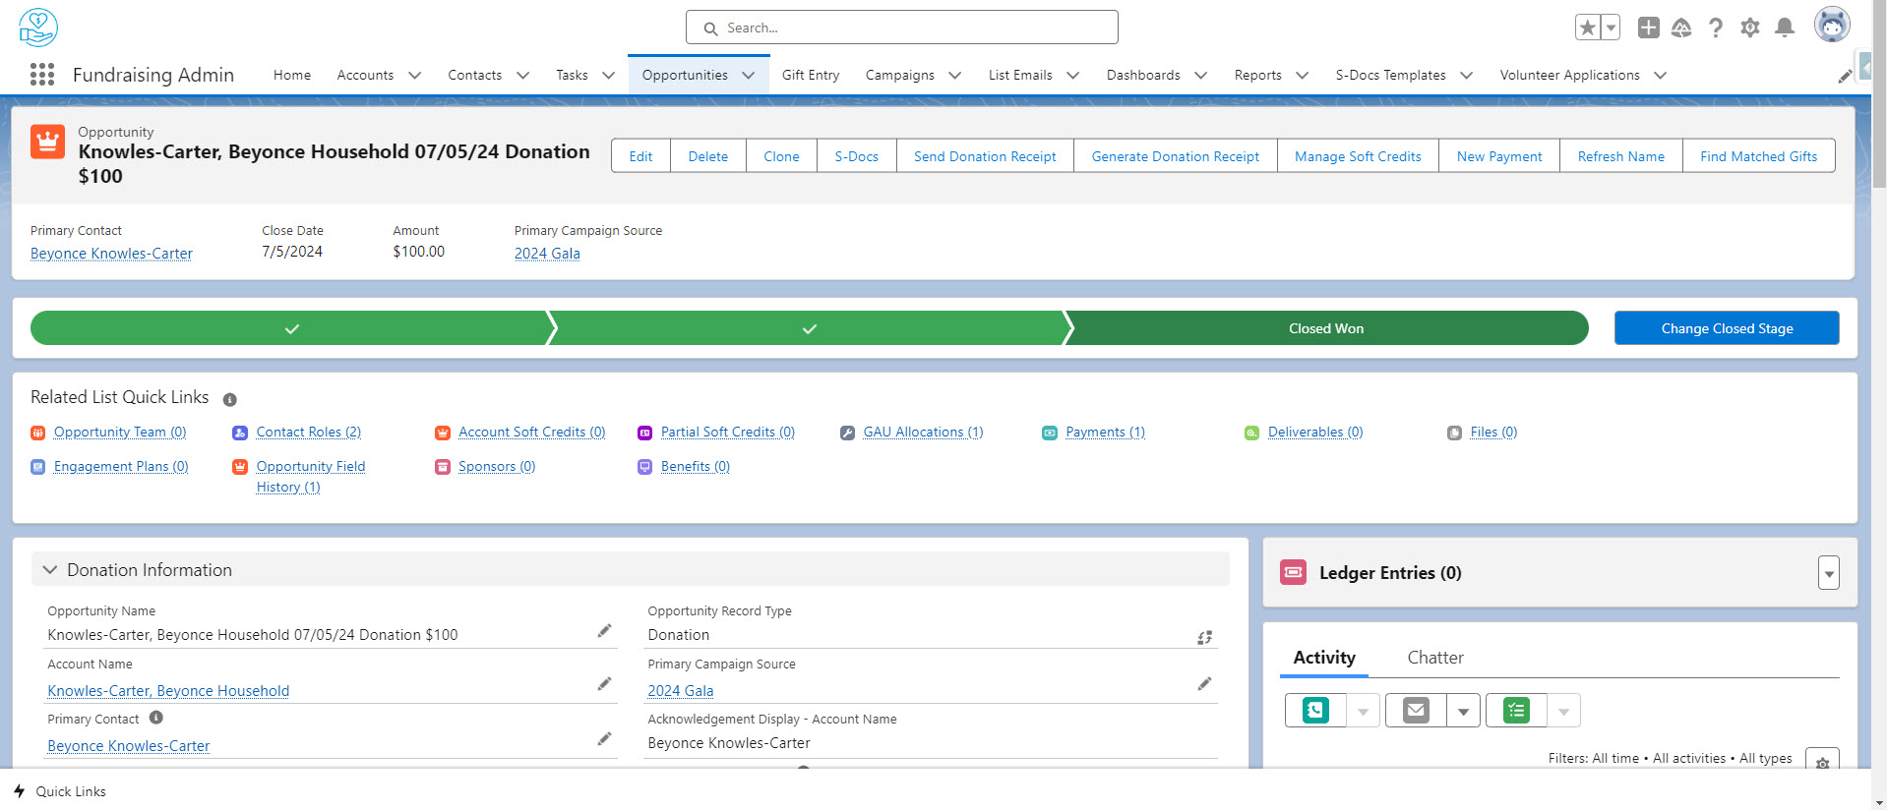Viewport: 1887px width, 810px height.
Task: Select the Closed Won stage in path
Action: pyautogui.click(x=1325, y=328)
